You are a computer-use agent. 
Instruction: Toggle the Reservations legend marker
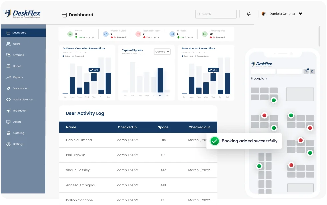tap(195, 56)
